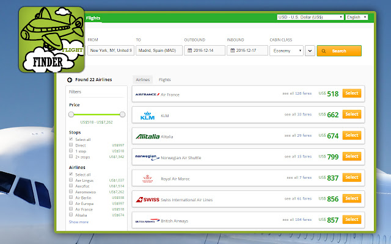The width and height of the screenshot is (391, 244).
Task: Open see all 7 fares for Royal Air Maroc
Action: click(x=299, y=178)
